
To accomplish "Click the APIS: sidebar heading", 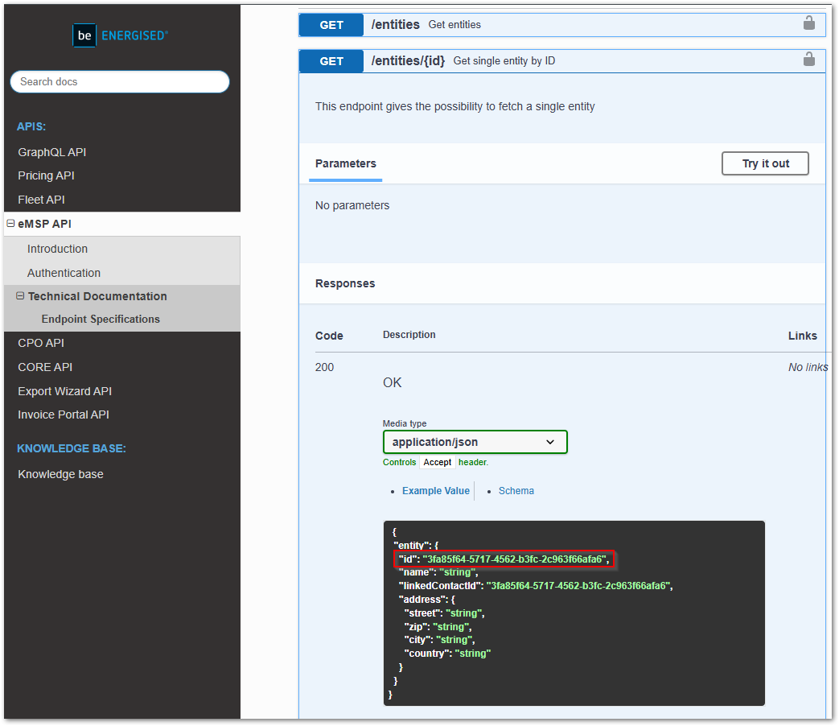I will (x=31, y=127).
